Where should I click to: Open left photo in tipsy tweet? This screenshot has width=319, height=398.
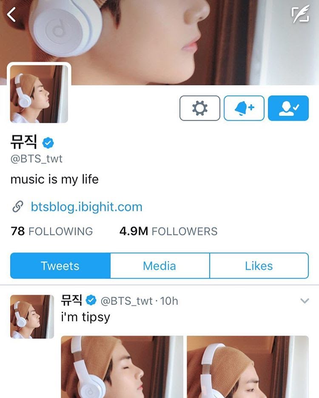tap(122, 367)
